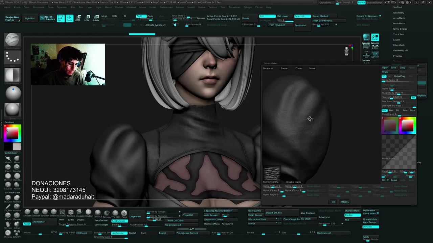The width and height of the screenshot is (433, 243).
Task: Click the BPR render icon
Action: [x=366, y=37]
